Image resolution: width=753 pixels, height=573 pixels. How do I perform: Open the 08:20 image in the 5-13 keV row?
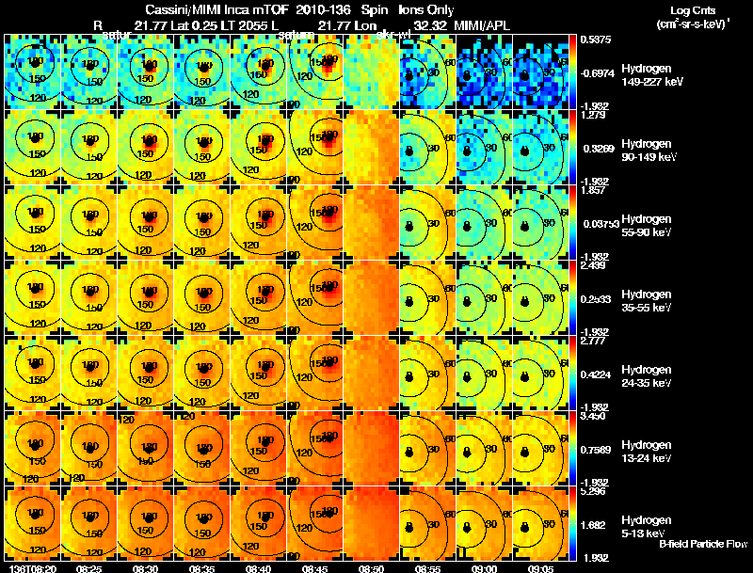(32, 523)
